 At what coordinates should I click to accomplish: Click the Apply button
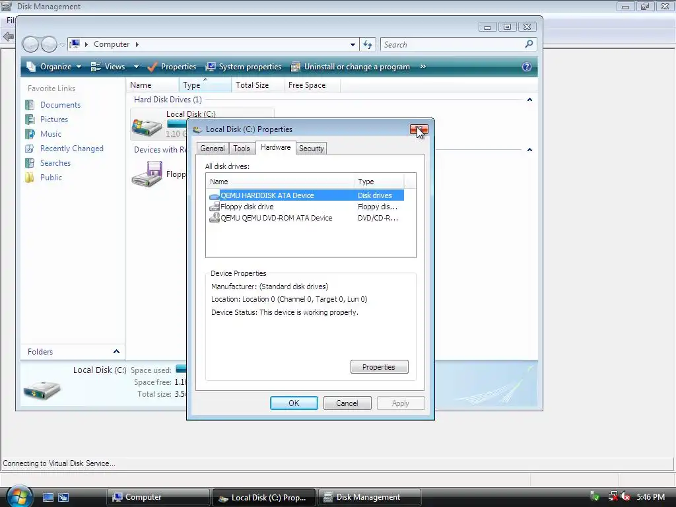coord(401,403)
